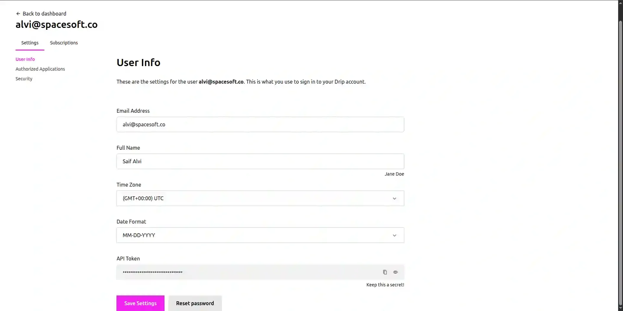The width and height of the screenshot is (623, 311).
Task: Open the Settings tab
Action: click(x=30, y=43)
